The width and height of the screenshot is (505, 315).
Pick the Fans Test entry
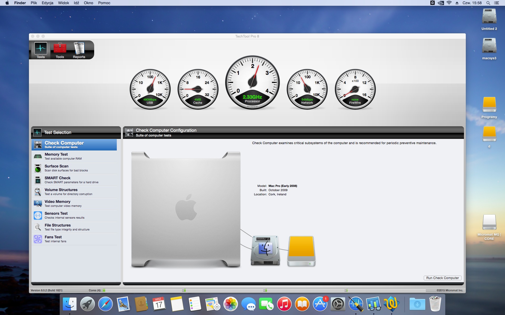[x=74, y=239]
